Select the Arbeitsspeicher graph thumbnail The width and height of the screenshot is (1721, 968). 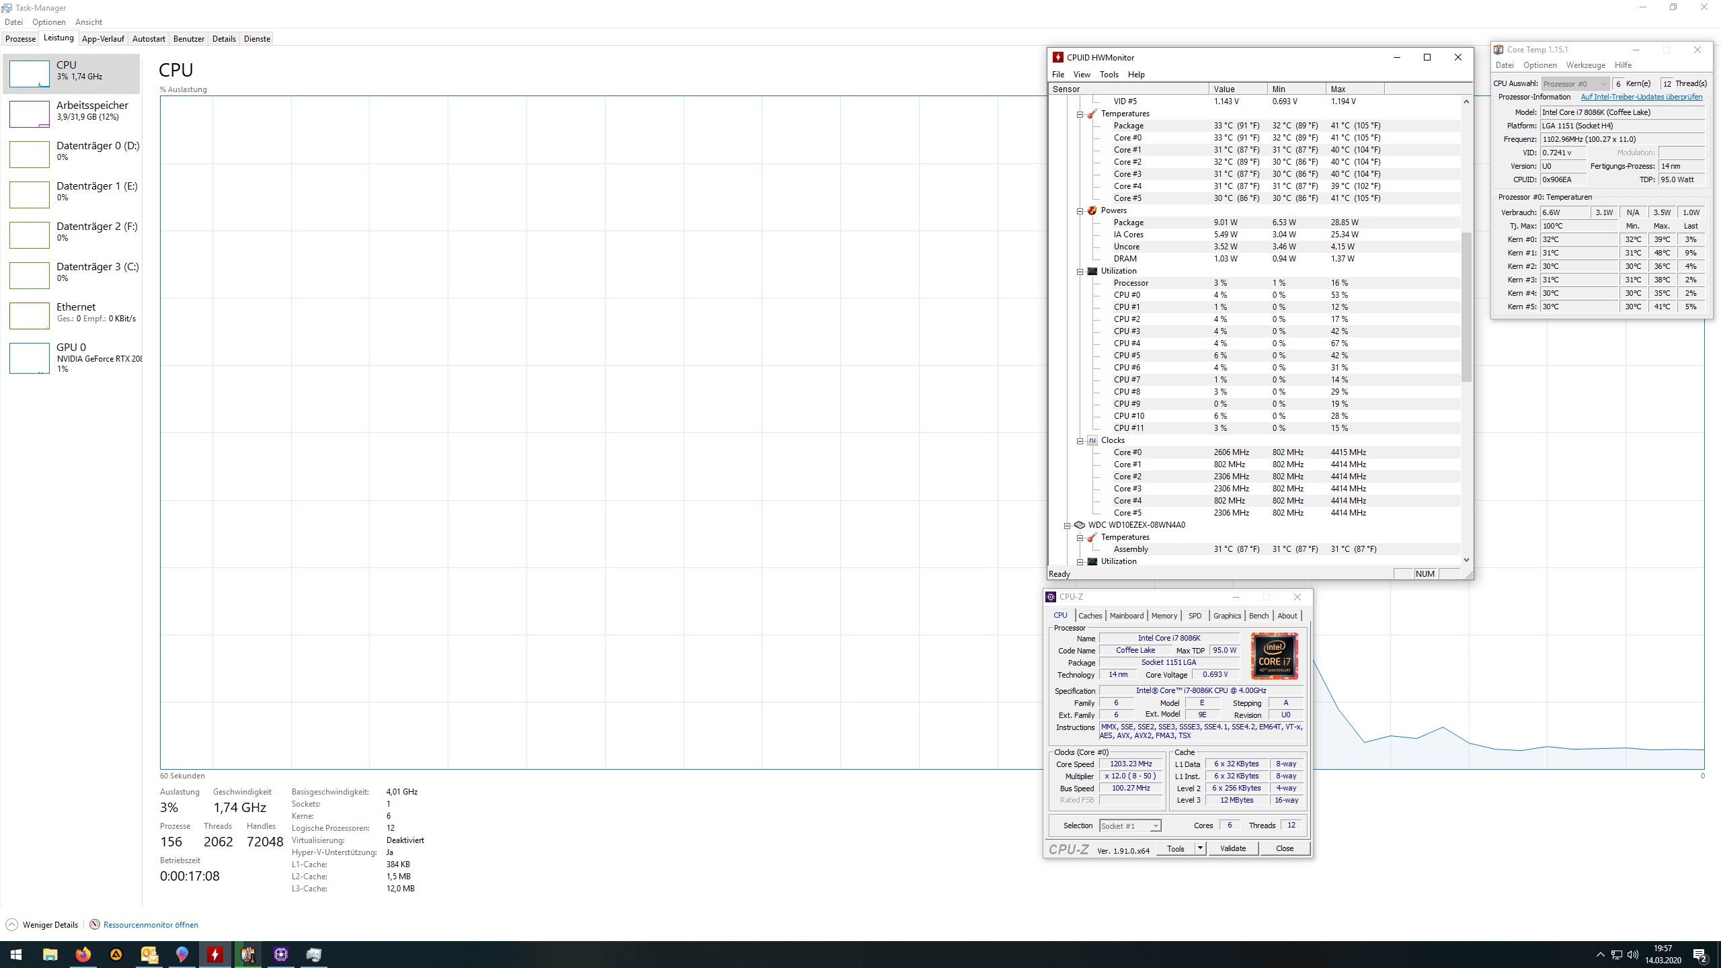[x=29, y=114]
